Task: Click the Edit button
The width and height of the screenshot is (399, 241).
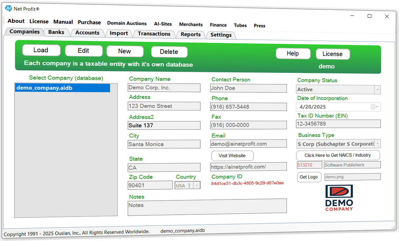Action: (x=84, y=51)
